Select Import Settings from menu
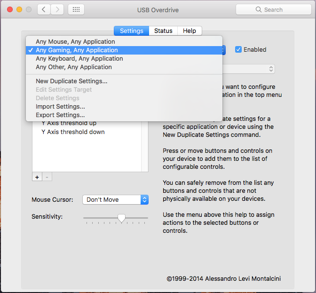 point(60,106)
